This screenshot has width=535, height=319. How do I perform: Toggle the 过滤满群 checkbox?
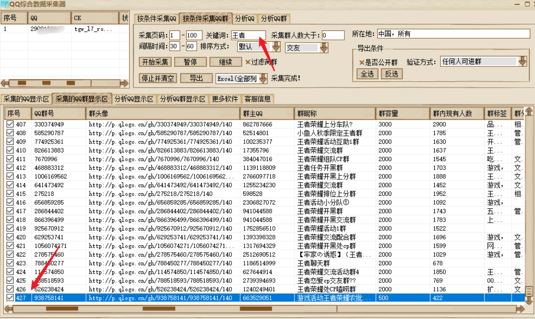(x=248, y=62)
